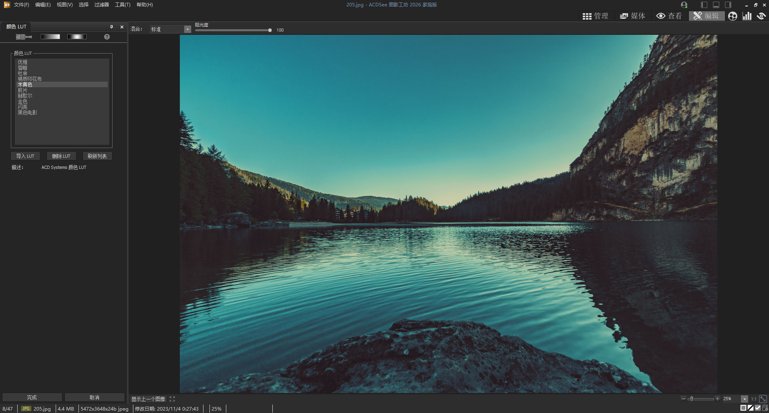Switch to the 管理 mode tab
Viewport: 769px width, 413px height.
tap(596, 16)
